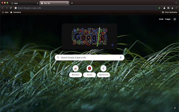Open the Web Store shortcut
Screen dimensions: 179x112
pos(76,71)
